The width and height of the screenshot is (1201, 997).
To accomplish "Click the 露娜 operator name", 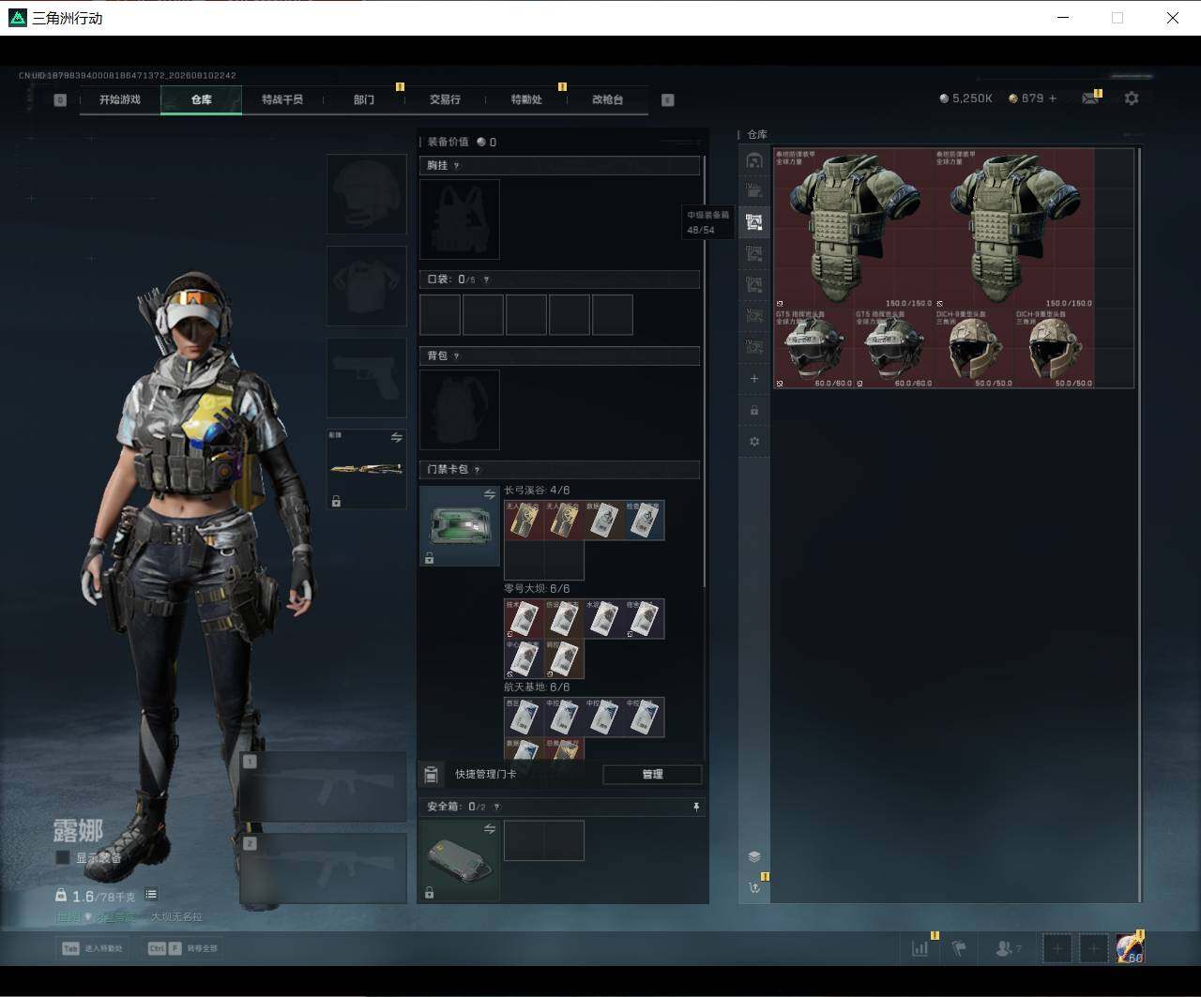I will [x=78, y=831].
